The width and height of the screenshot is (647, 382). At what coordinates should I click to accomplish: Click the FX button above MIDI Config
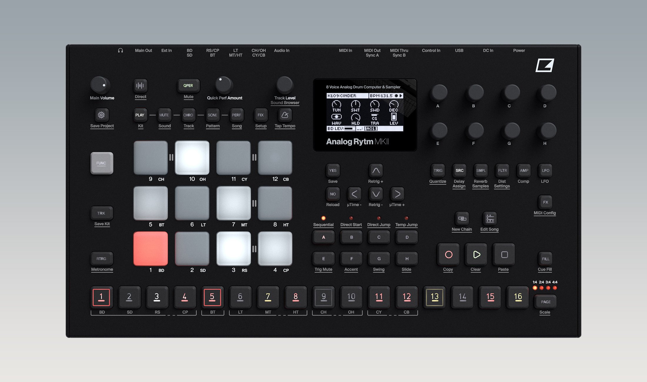click(545, 202)
